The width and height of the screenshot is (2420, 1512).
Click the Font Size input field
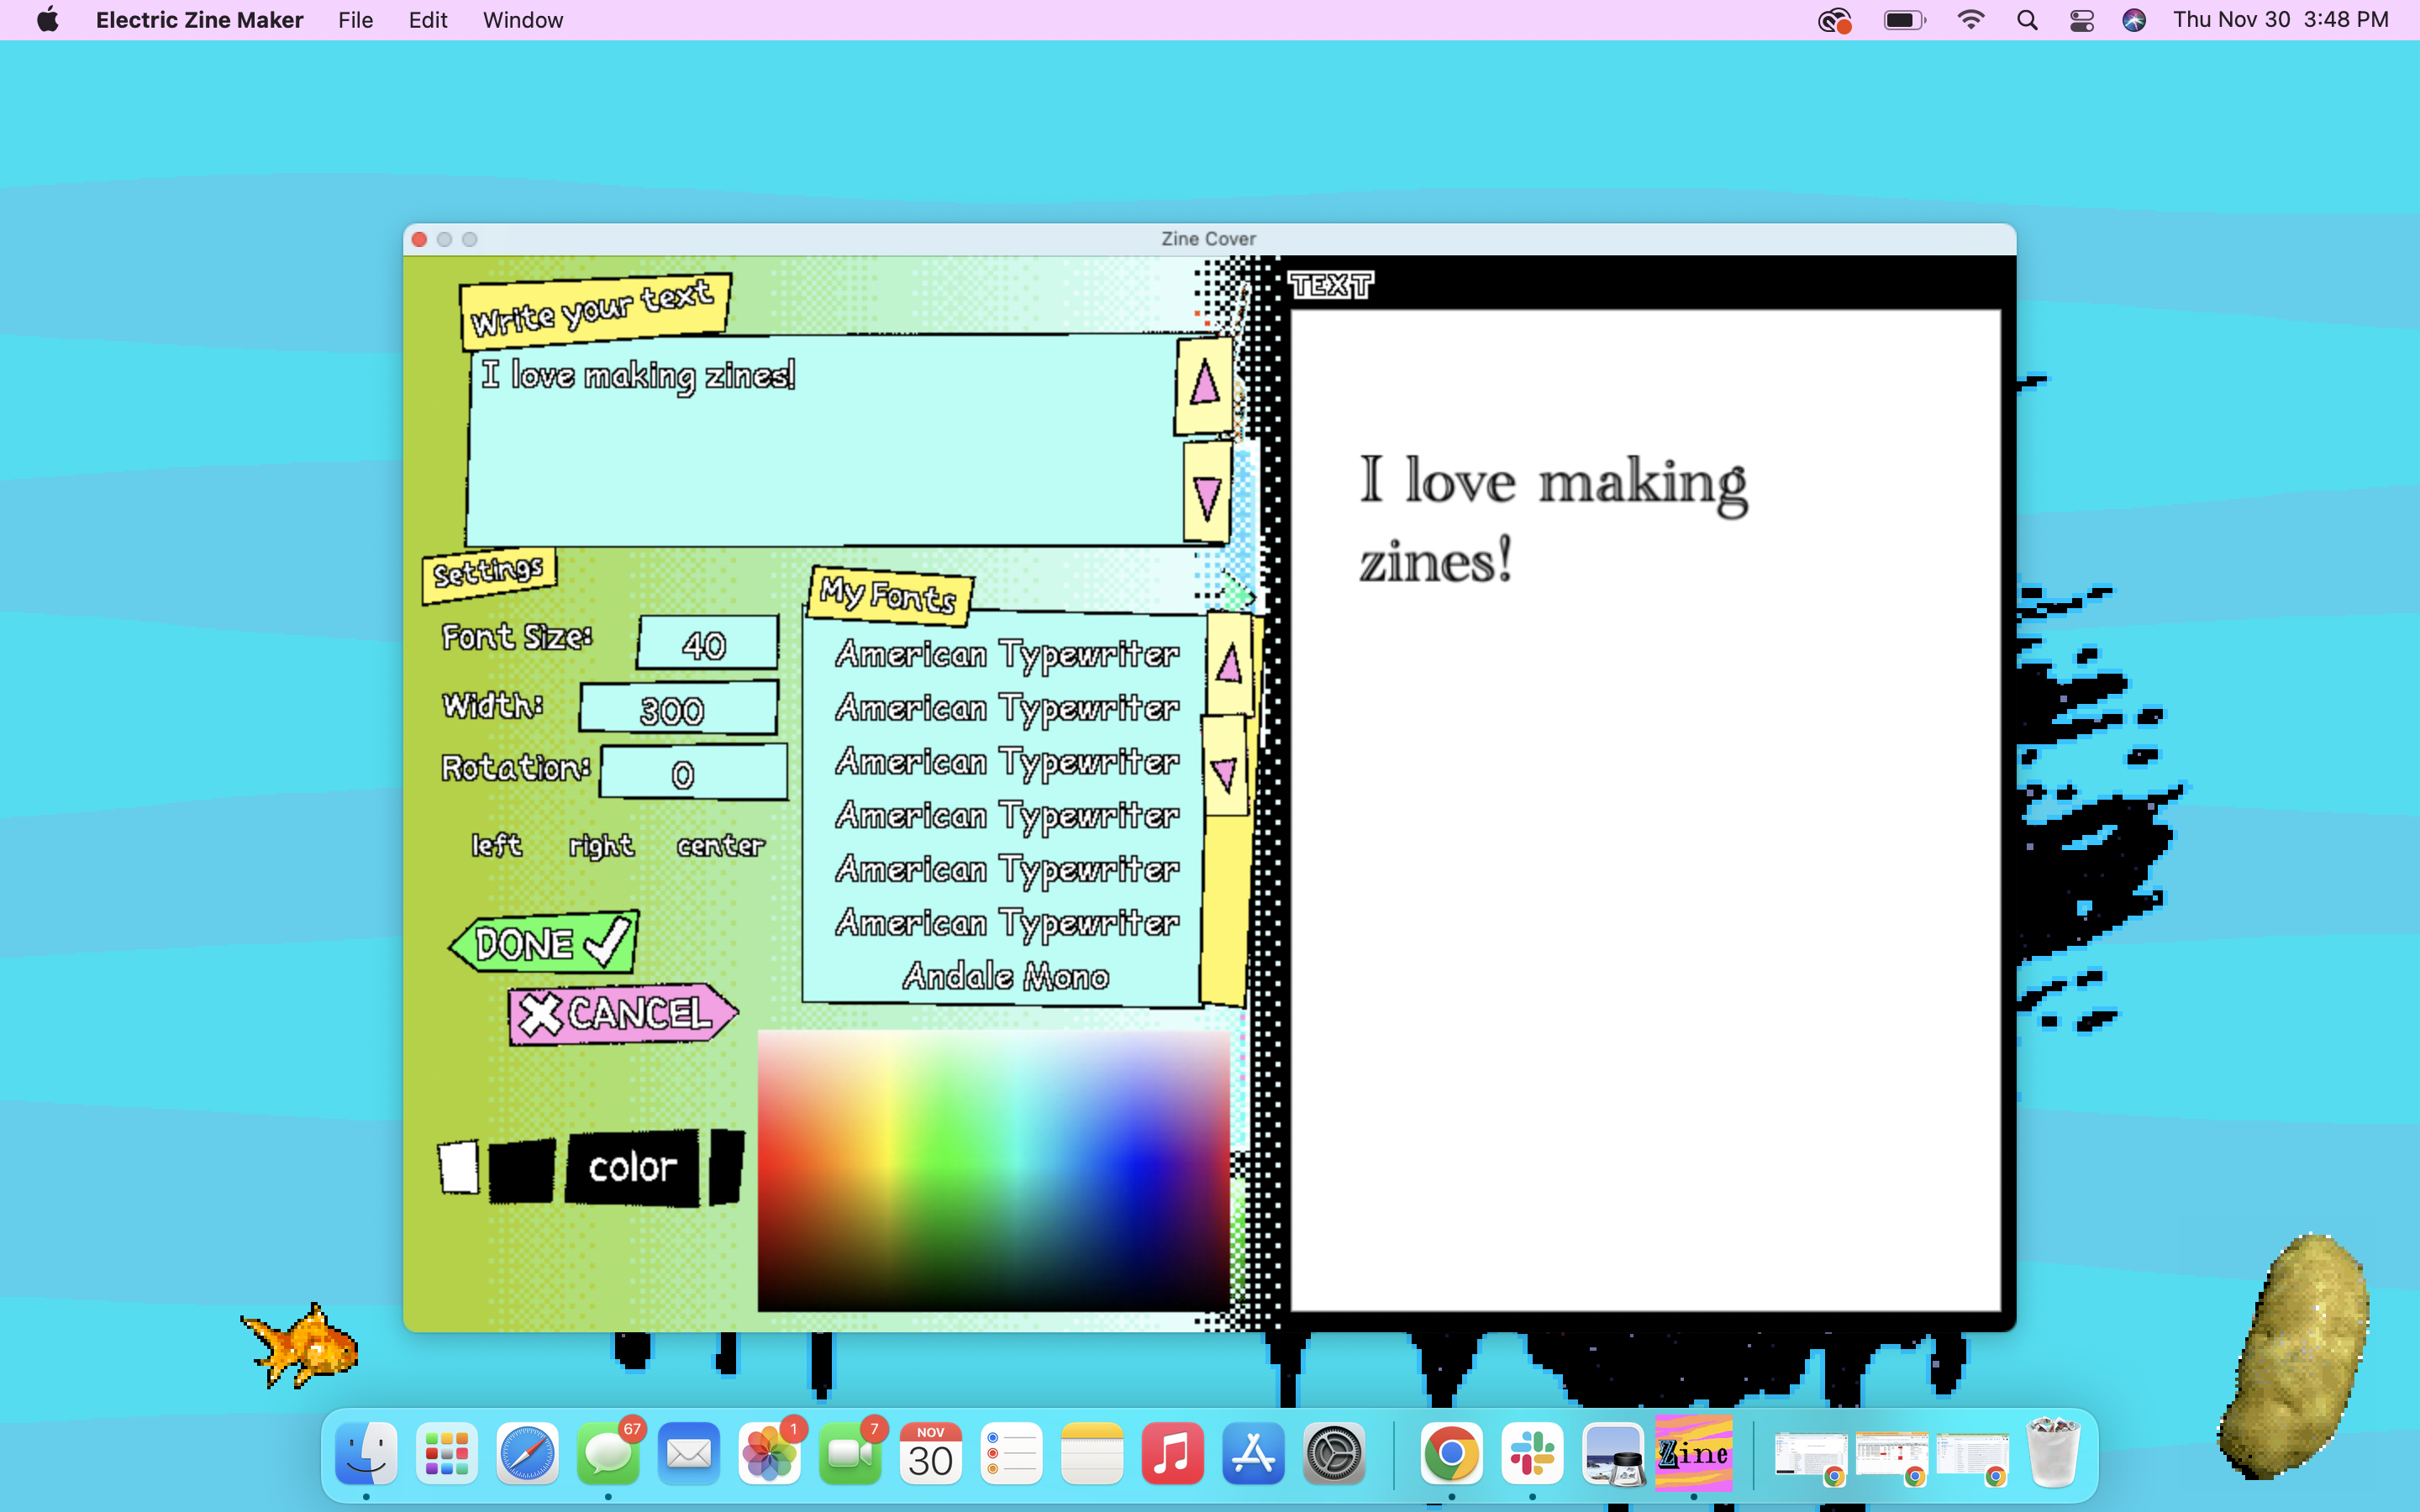point(707,644)
